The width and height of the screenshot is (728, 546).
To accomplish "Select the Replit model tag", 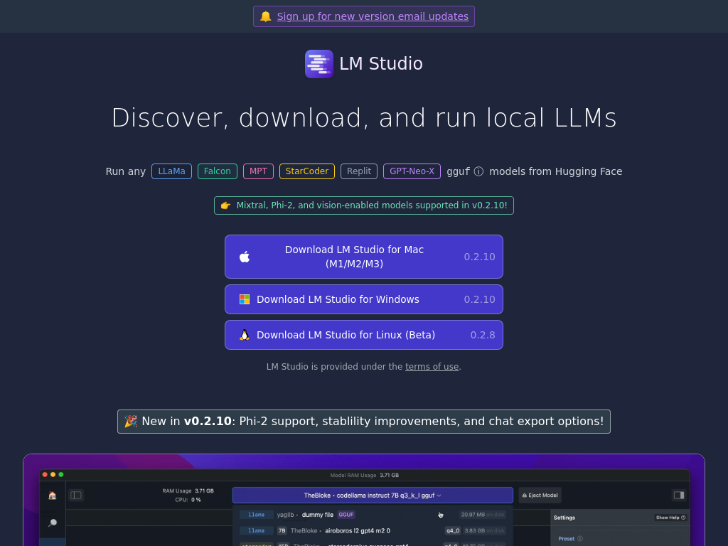I will tap(359, 171).
